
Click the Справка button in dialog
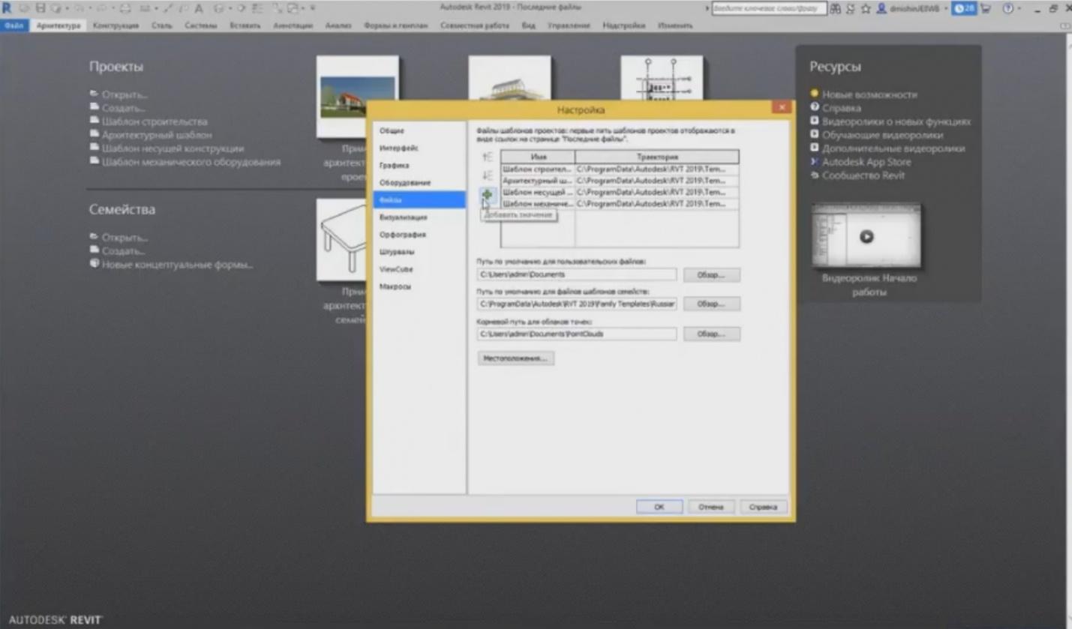coord(763,507)
